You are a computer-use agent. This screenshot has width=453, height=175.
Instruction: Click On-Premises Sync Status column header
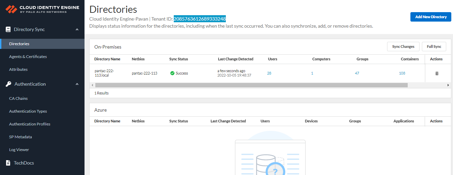tap(178, 59)
